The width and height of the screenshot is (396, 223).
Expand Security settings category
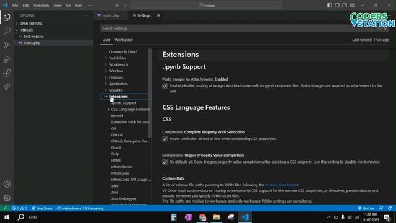(106, 90)
